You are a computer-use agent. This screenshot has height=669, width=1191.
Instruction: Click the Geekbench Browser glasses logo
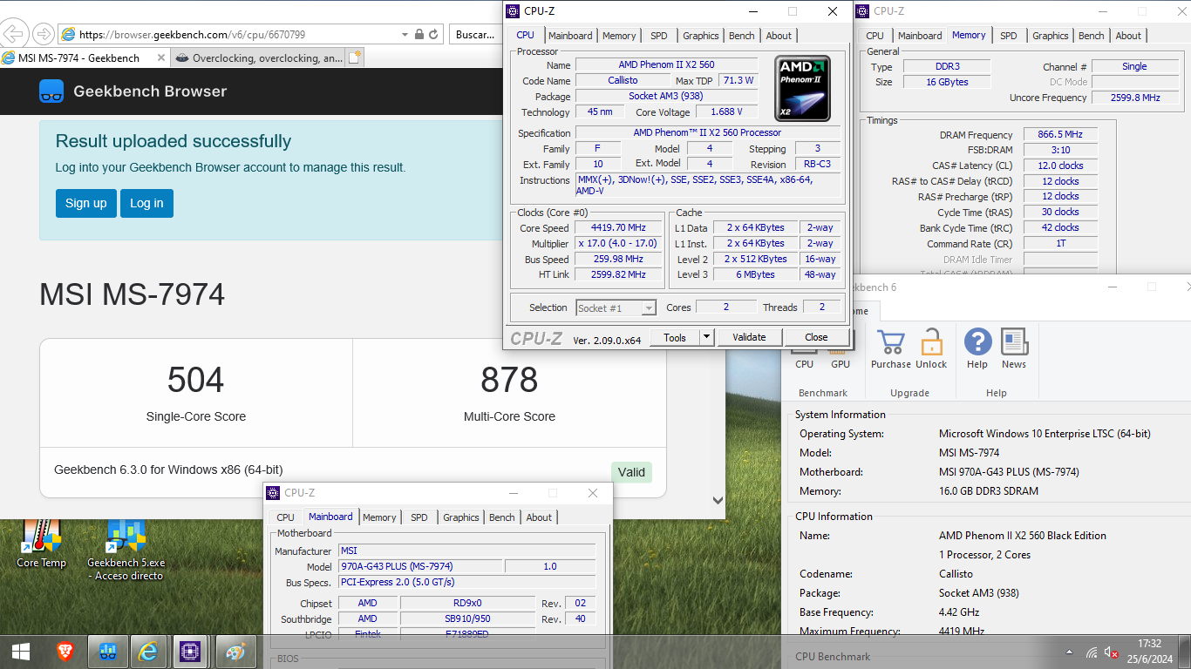tap(51, 91)
